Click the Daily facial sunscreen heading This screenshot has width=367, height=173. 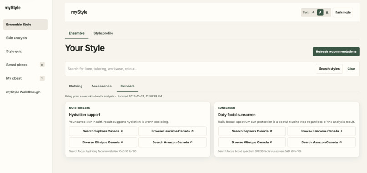pyautogui.click(x=237, y=115)
